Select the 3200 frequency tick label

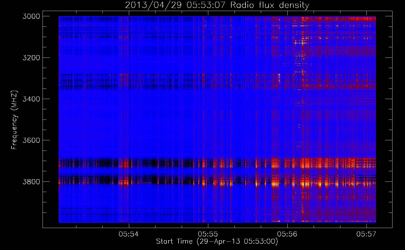tap(31, 58)
